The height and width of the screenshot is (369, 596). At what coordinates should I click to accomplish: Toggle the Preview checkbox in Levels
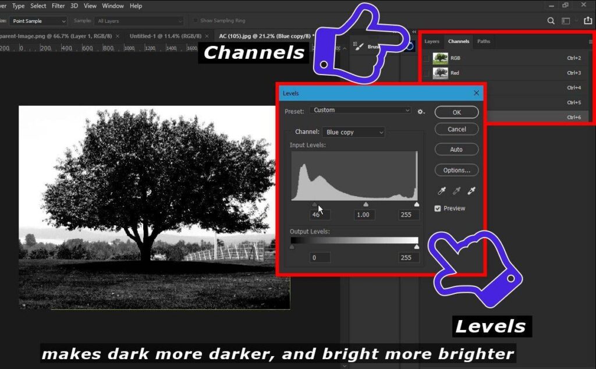pos(438,208)
